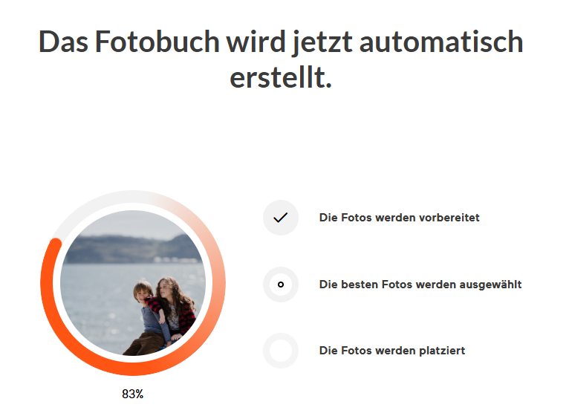Click the word 'Das' in the heading
The height and width of the screenshot is (419, 572).
(x=63, y=42)
